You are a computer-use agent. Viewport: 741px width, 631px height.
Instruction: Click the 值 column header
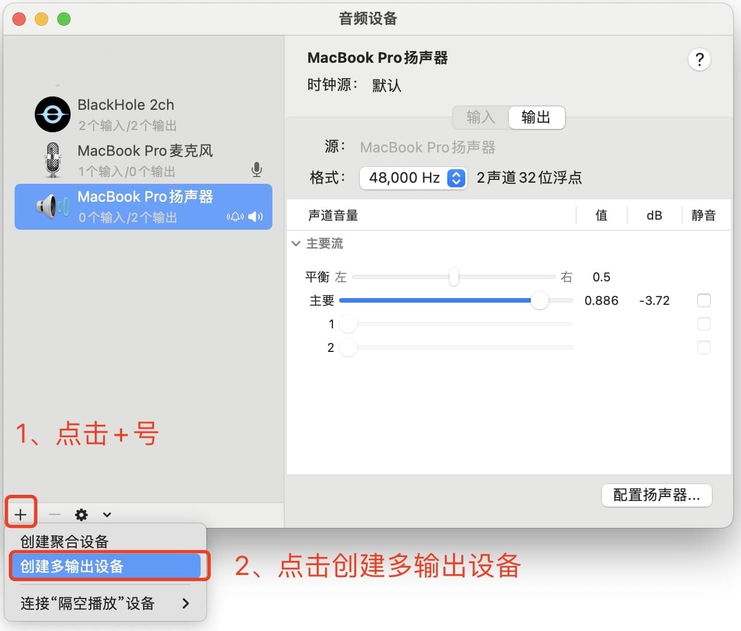pos(601,215)
